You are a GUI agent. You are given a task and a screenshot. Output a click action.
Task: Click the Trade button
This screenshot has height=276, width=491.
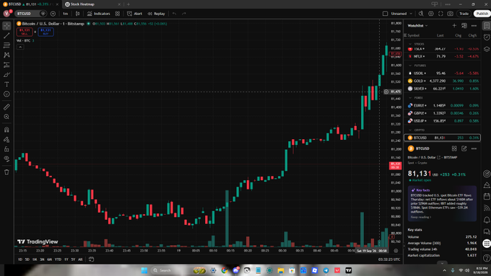(x=464, y=14)
